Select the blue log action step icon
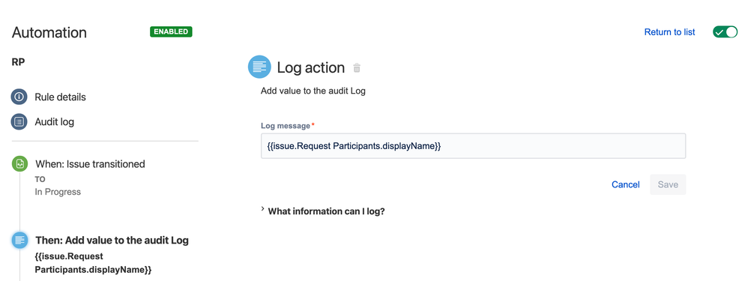This screenshot has height=281, width=748. pyautogui.click(x=19, y=240)
